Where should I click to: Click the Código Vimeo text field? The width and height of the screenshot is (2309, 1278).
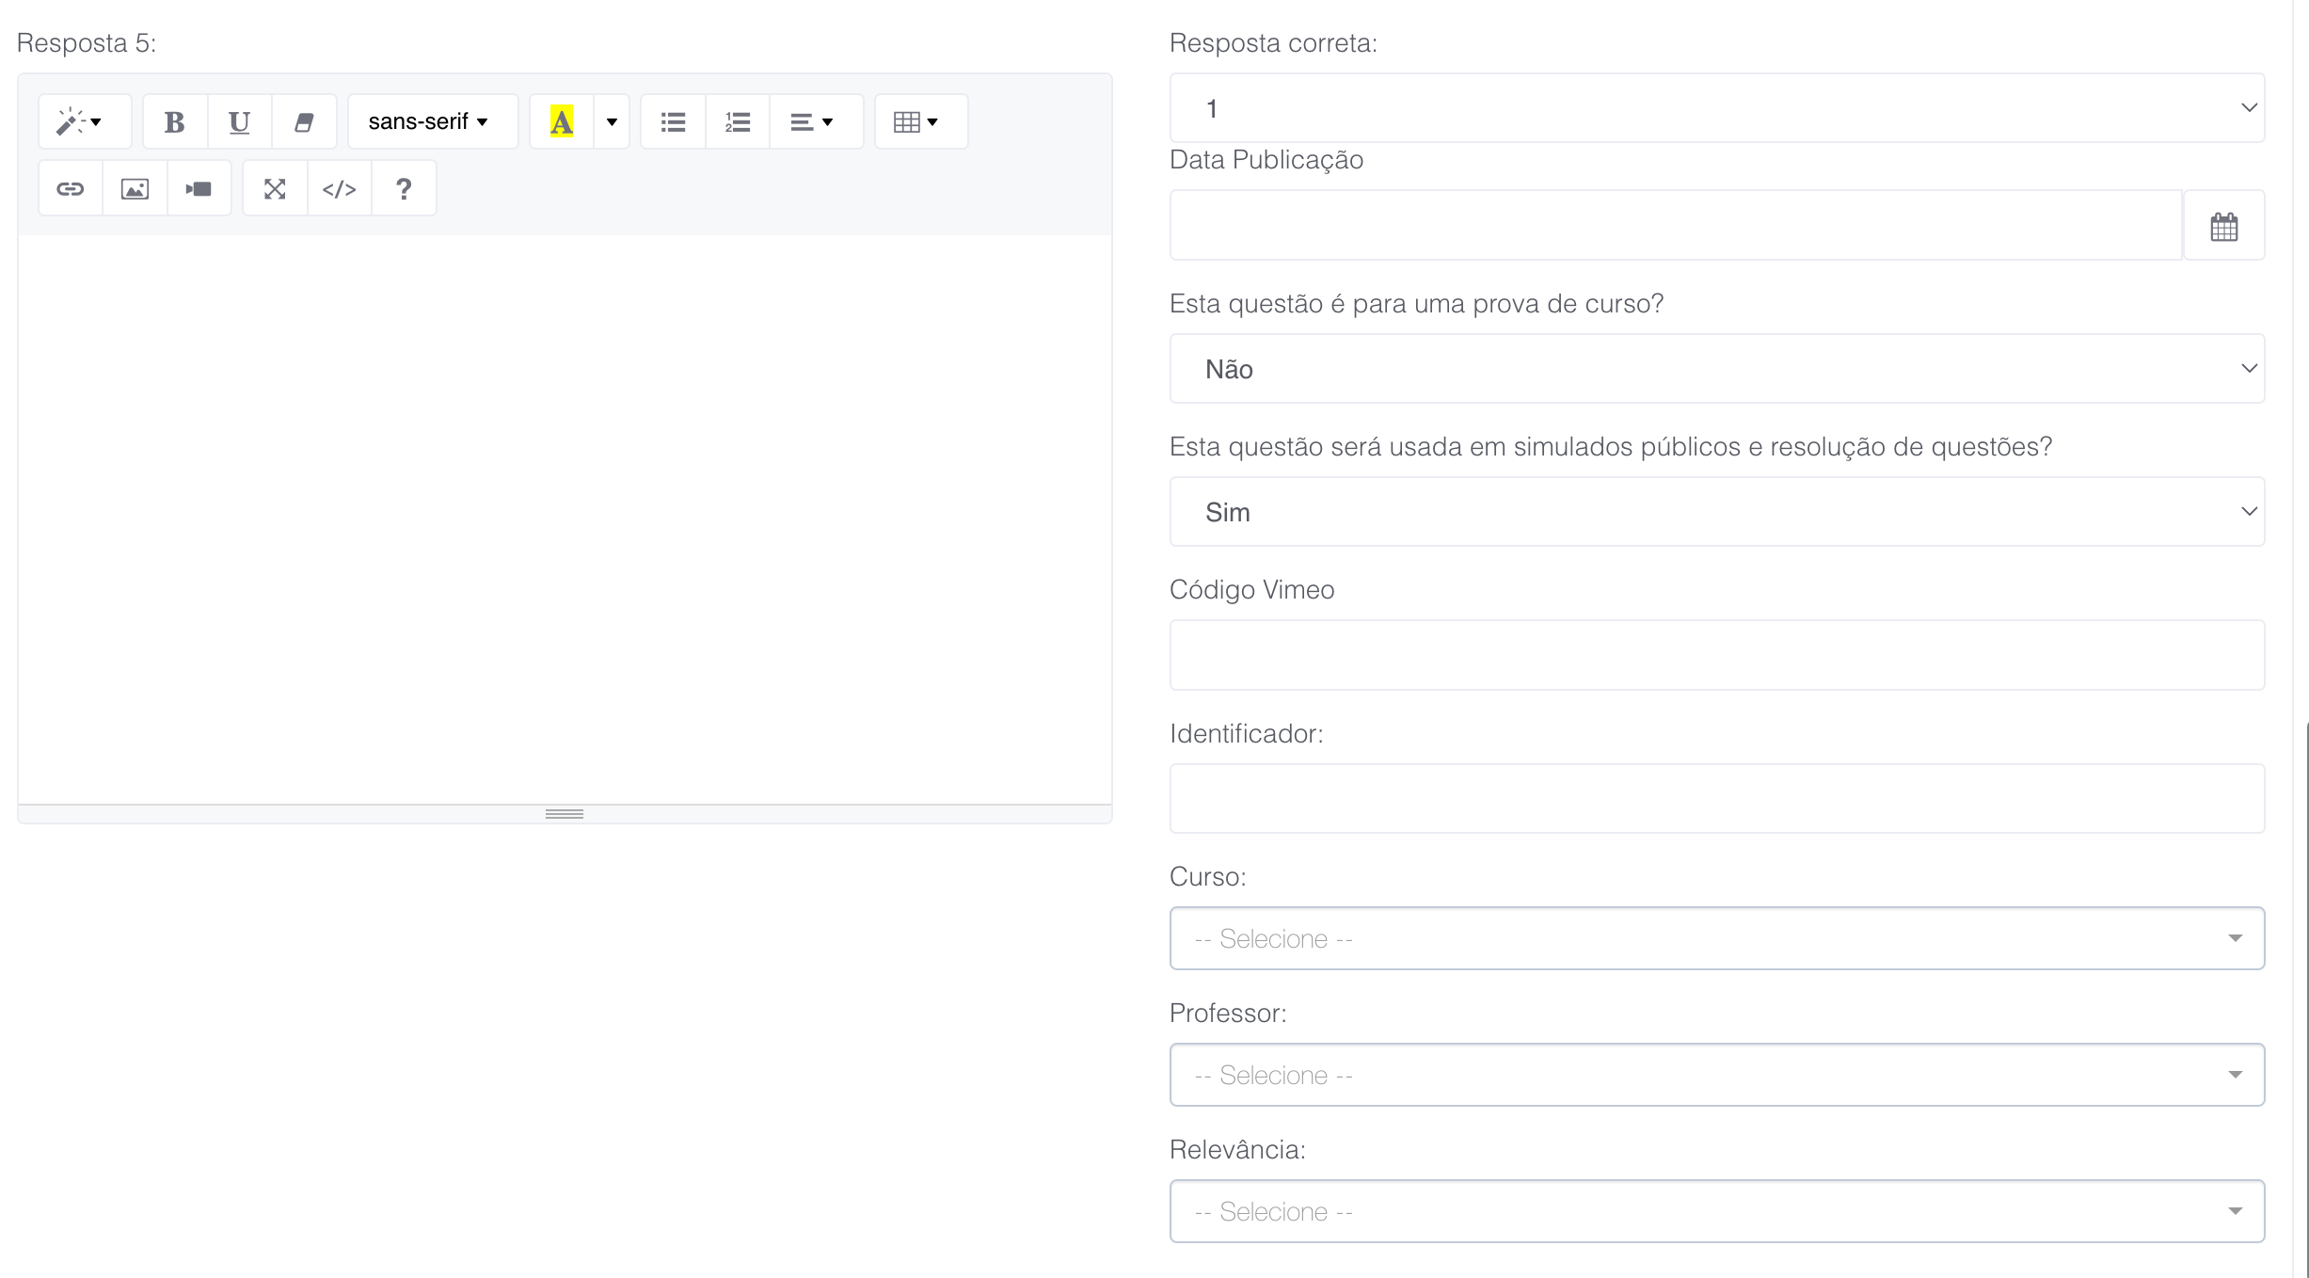[1716, 655]
